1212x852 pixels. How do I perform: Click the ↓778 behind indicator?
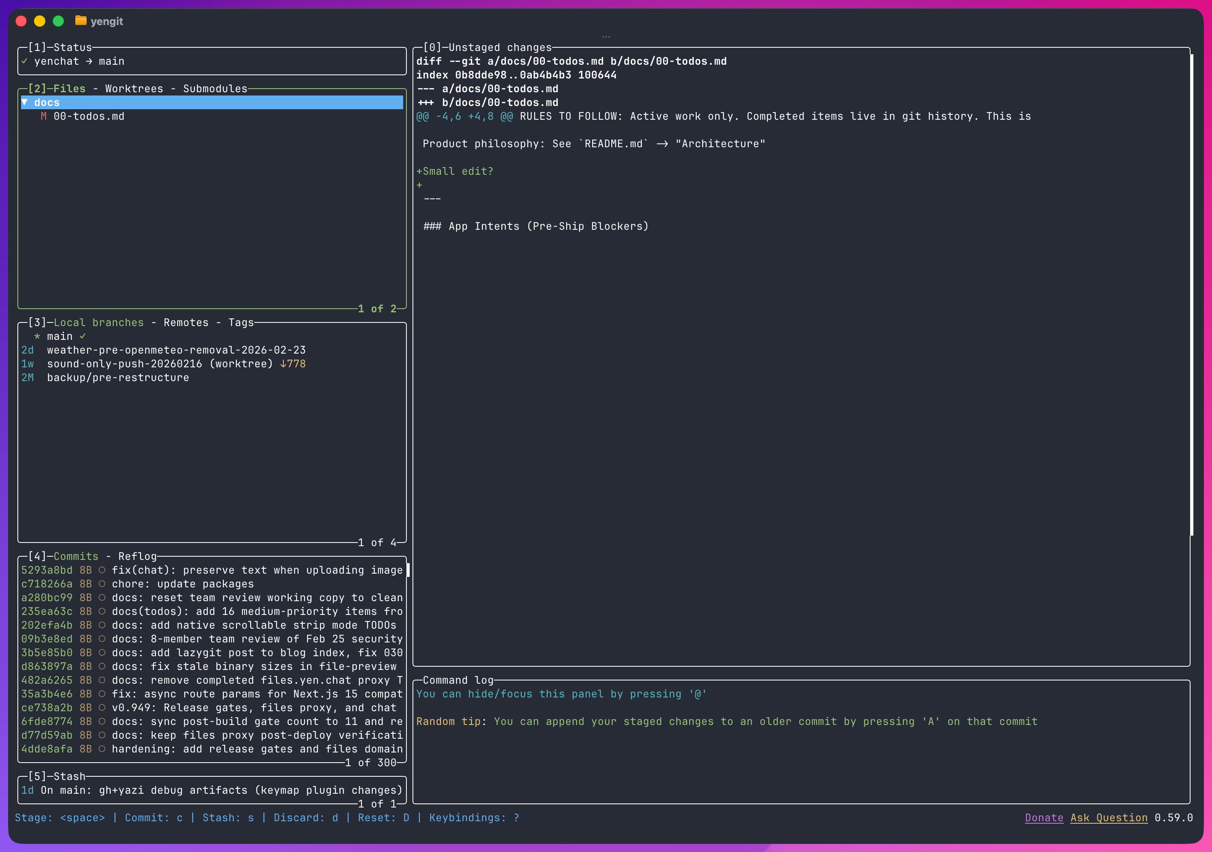tap(292, 364)
